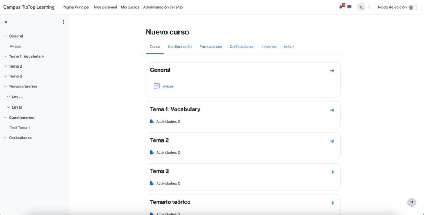Viewport: 424px width, 215px height.
Task: Switch to the Participantes tab
Action: point(210,47)
